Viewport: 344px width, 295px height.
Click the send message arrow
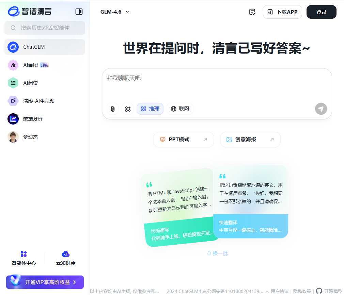320,109
